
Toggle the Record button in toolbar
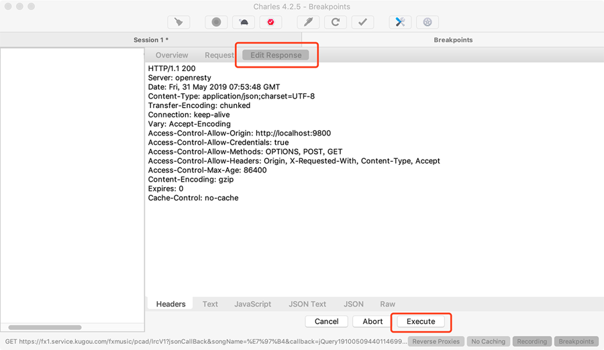(216, 22)
